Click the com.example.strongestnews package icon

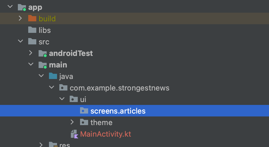[x=63, y=88]
